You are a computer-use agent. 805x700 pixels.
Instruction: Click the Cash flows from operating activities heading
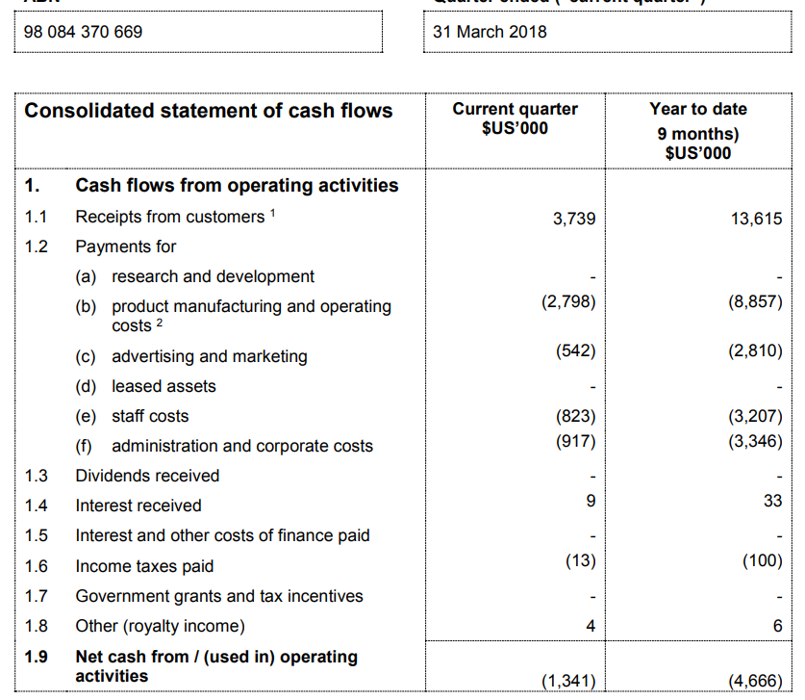[x=237, y=186]
